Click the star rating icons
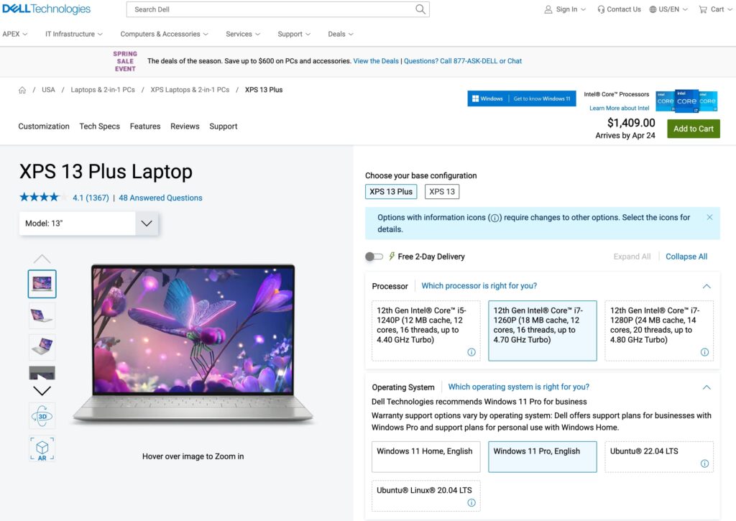736x521 pixels. [x=42, y=198]
